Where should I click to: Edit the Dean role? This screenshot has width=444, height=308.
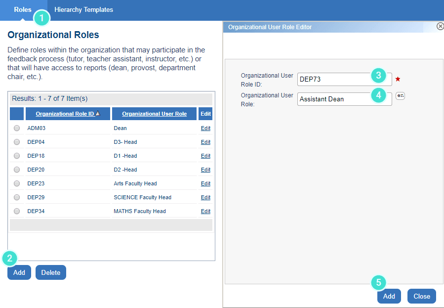point(205,128)
